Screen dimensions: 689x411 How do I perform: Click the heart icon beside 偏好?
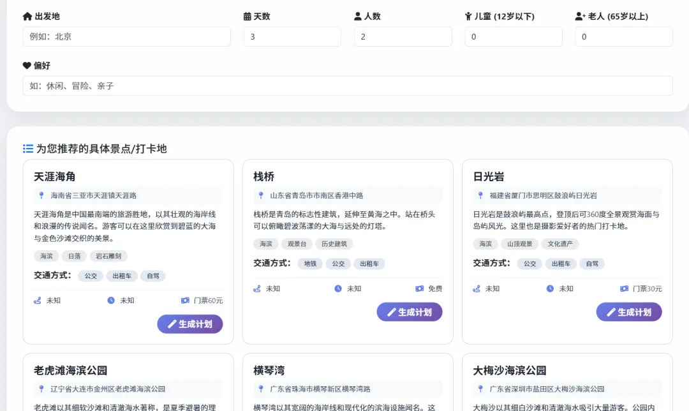pos(27,66)
